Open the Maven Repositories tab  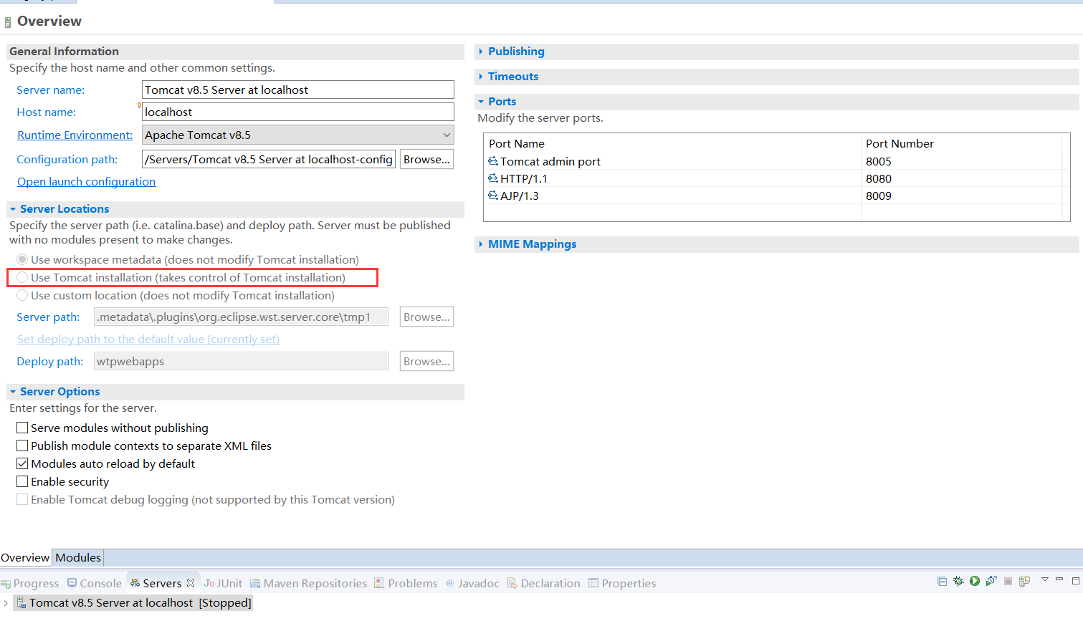pyautogui.click(x=308, y=583)
